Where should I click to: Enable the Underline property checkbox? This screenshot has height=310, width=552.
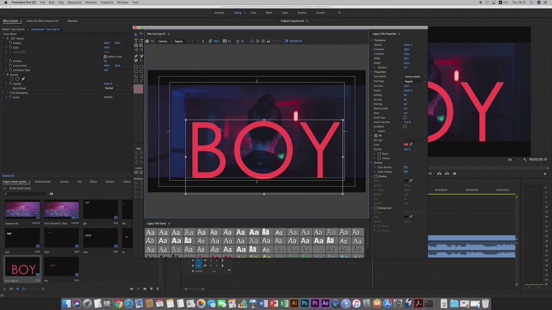405,127
